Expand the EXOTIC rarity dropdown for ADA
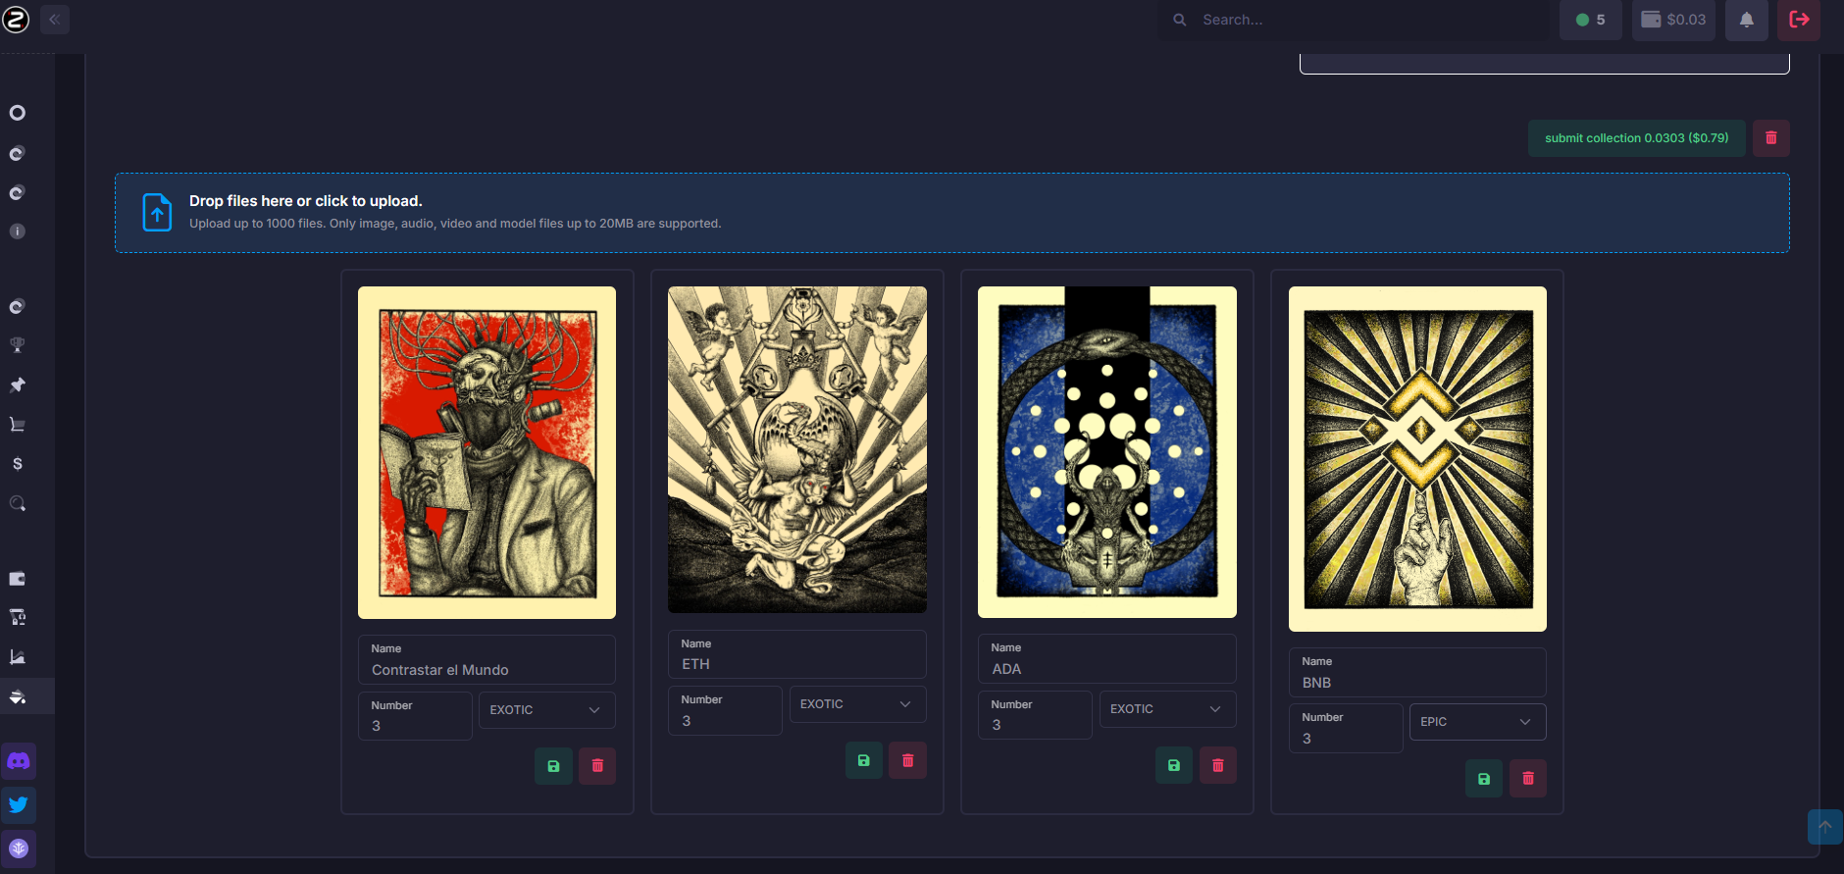Image resolution: width=1844 pixels, height=874 pixels. [1167, 709]
